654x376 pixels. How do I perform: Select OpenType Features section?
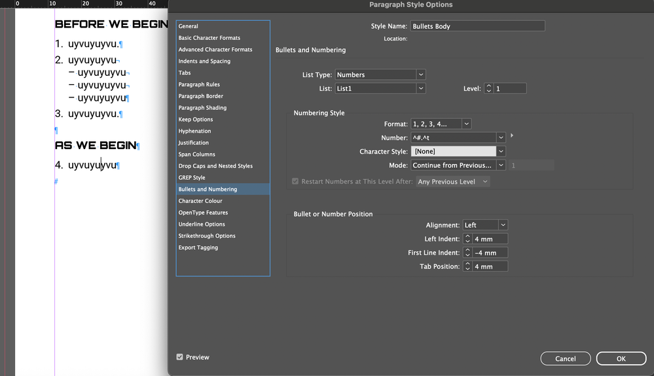223,213
